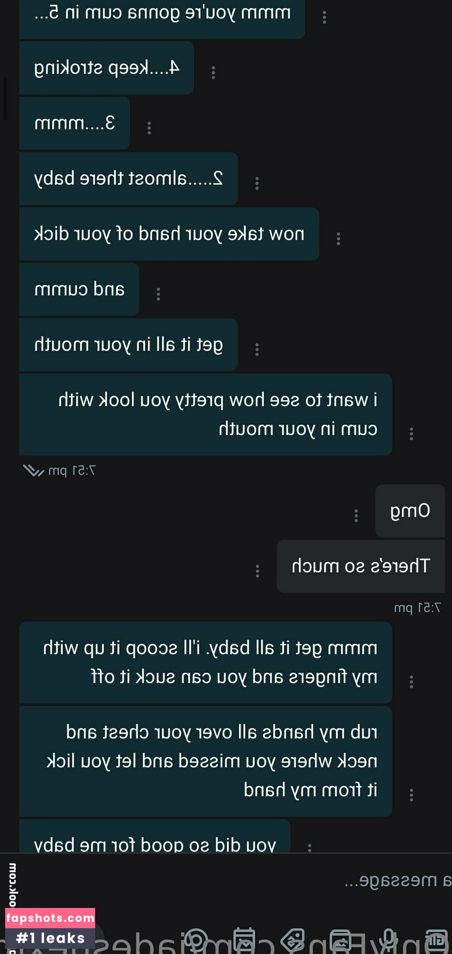
Task: Open options dots beside the "Omg" message
Action: pos(356,515)
